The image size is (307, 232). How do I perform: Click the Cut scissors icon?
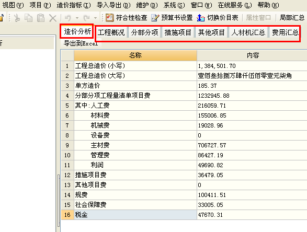tap(17, 18)
